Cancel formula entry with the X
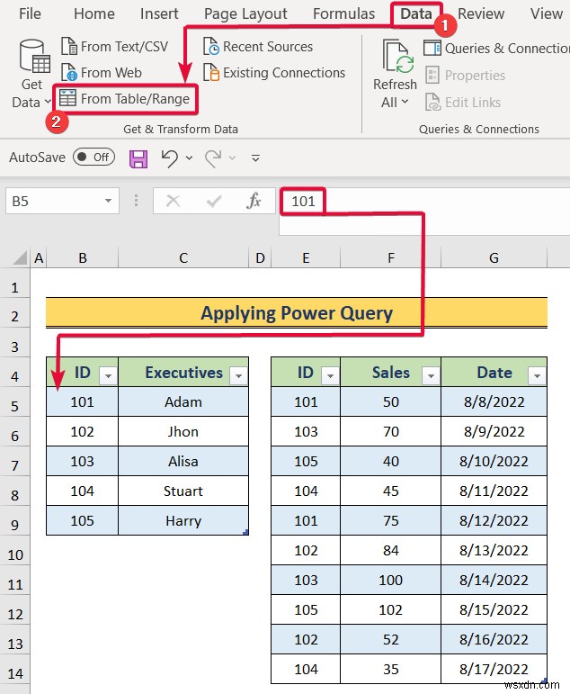 point(173,201)
